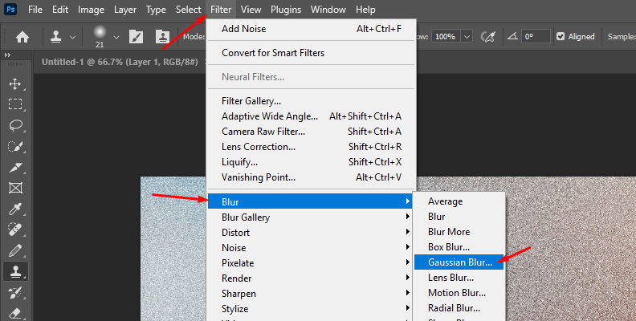Image resolution: width=636 pixels, height=321 pixels.
Task: Select the Brush tool in toolbar
Action: [x=15, y=251]
